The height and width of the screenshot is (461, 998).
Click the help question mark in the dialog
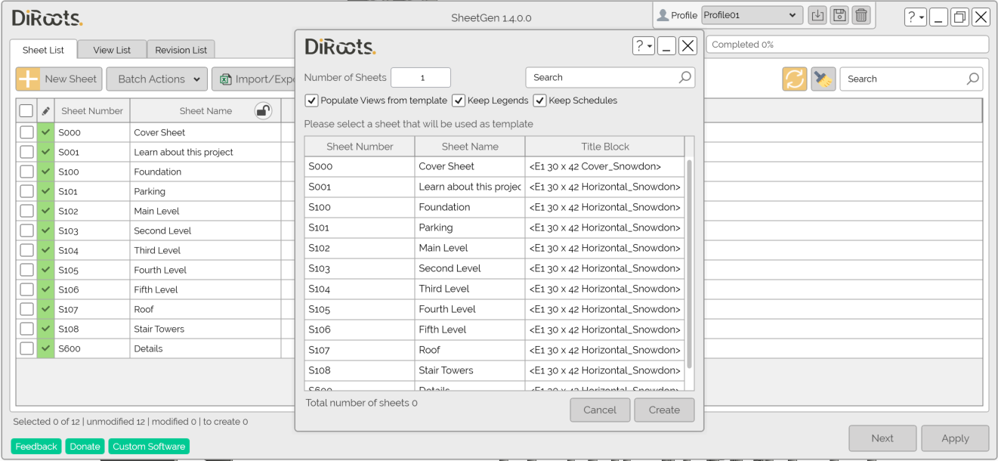tap(641, 45)
